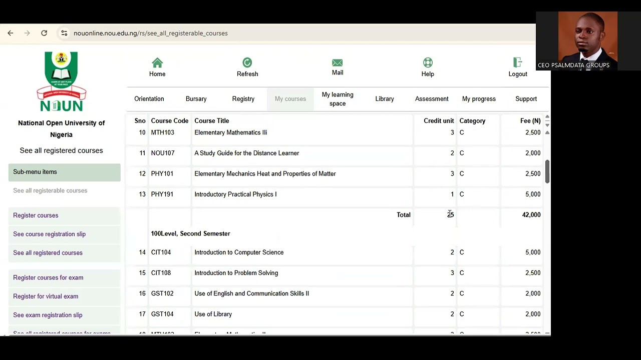Click the Fee (N) column header

click(530, 121)
